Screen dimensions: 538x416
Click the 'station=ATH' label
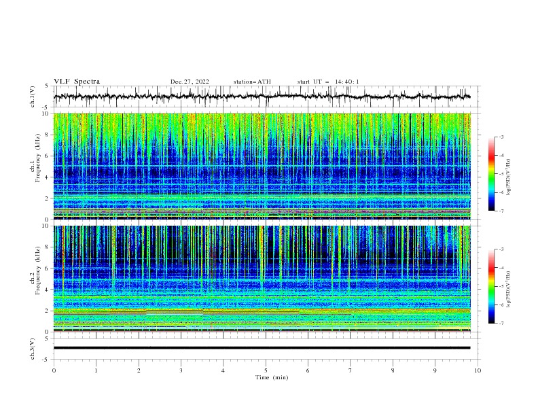pos(252,82)
